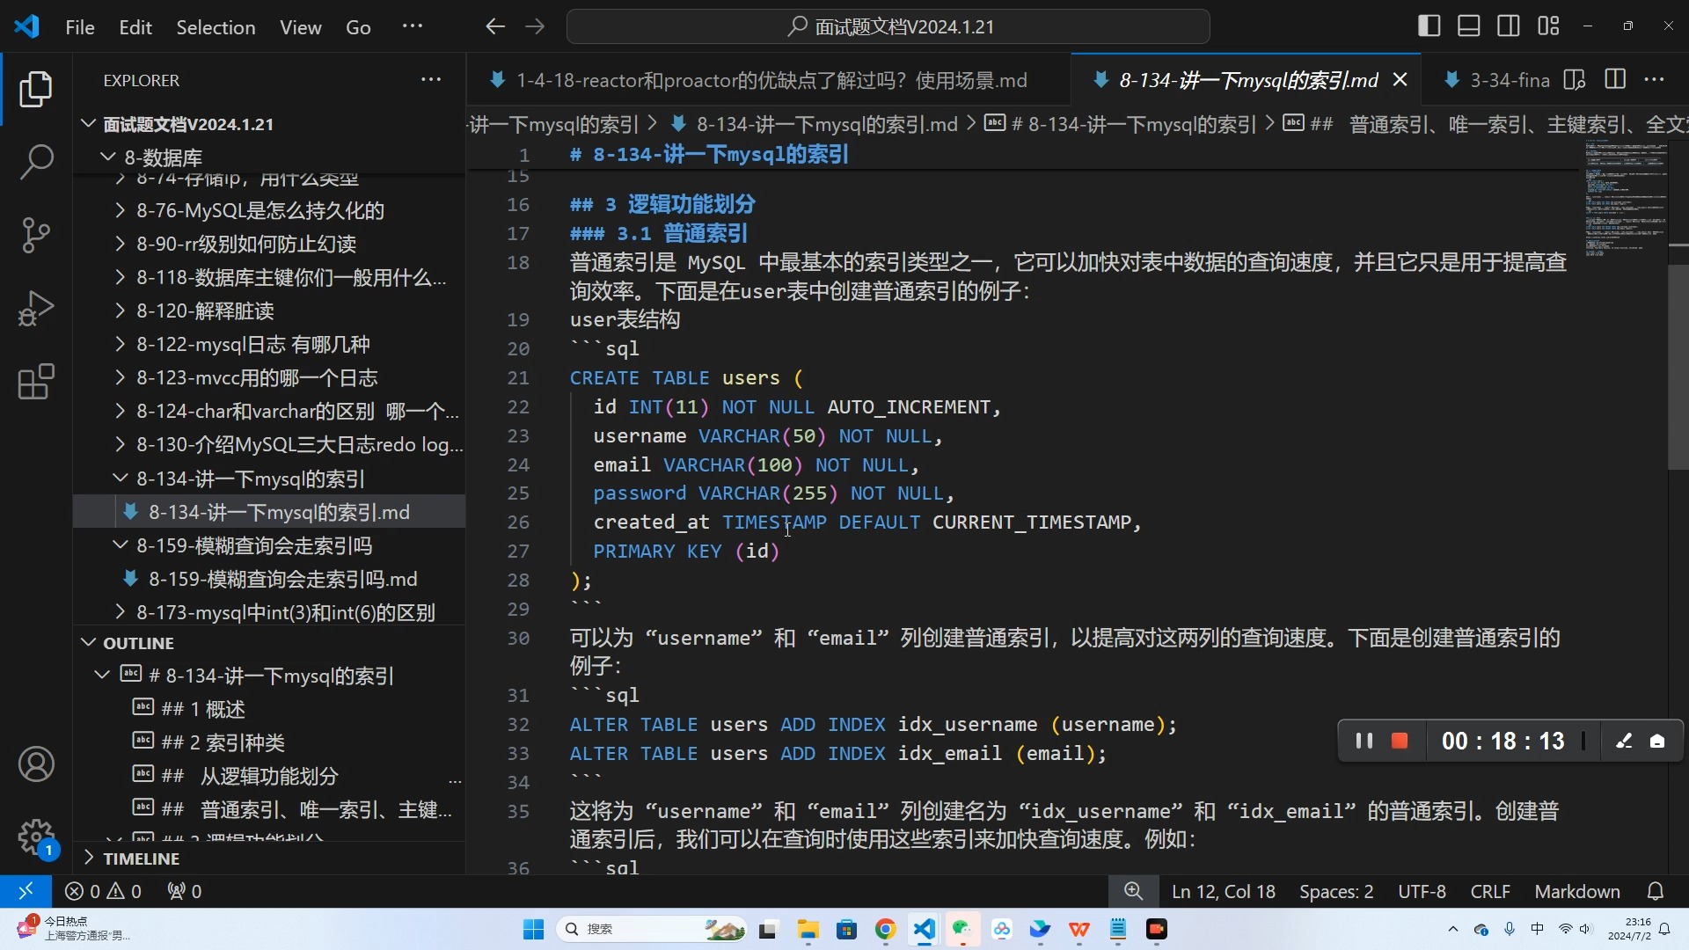Open Explorer views and more actions ellipsis

click(x=431, y=80)
